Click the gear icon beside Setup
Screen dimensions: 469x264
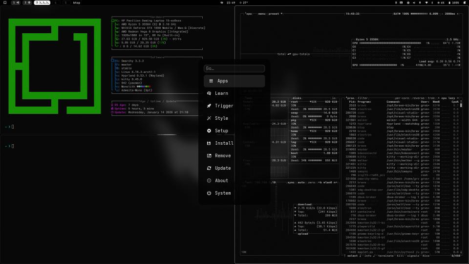pyautogui.click(x=209, y=131)
